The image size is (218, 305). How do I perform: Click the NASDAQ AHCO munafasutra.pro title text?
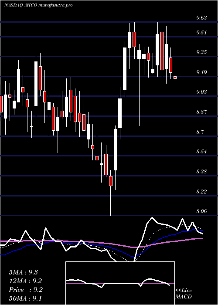[x=38, y=5]
